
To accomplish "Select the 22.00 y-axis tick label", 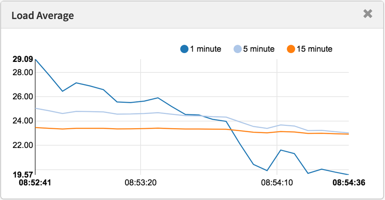I will 23,145.
